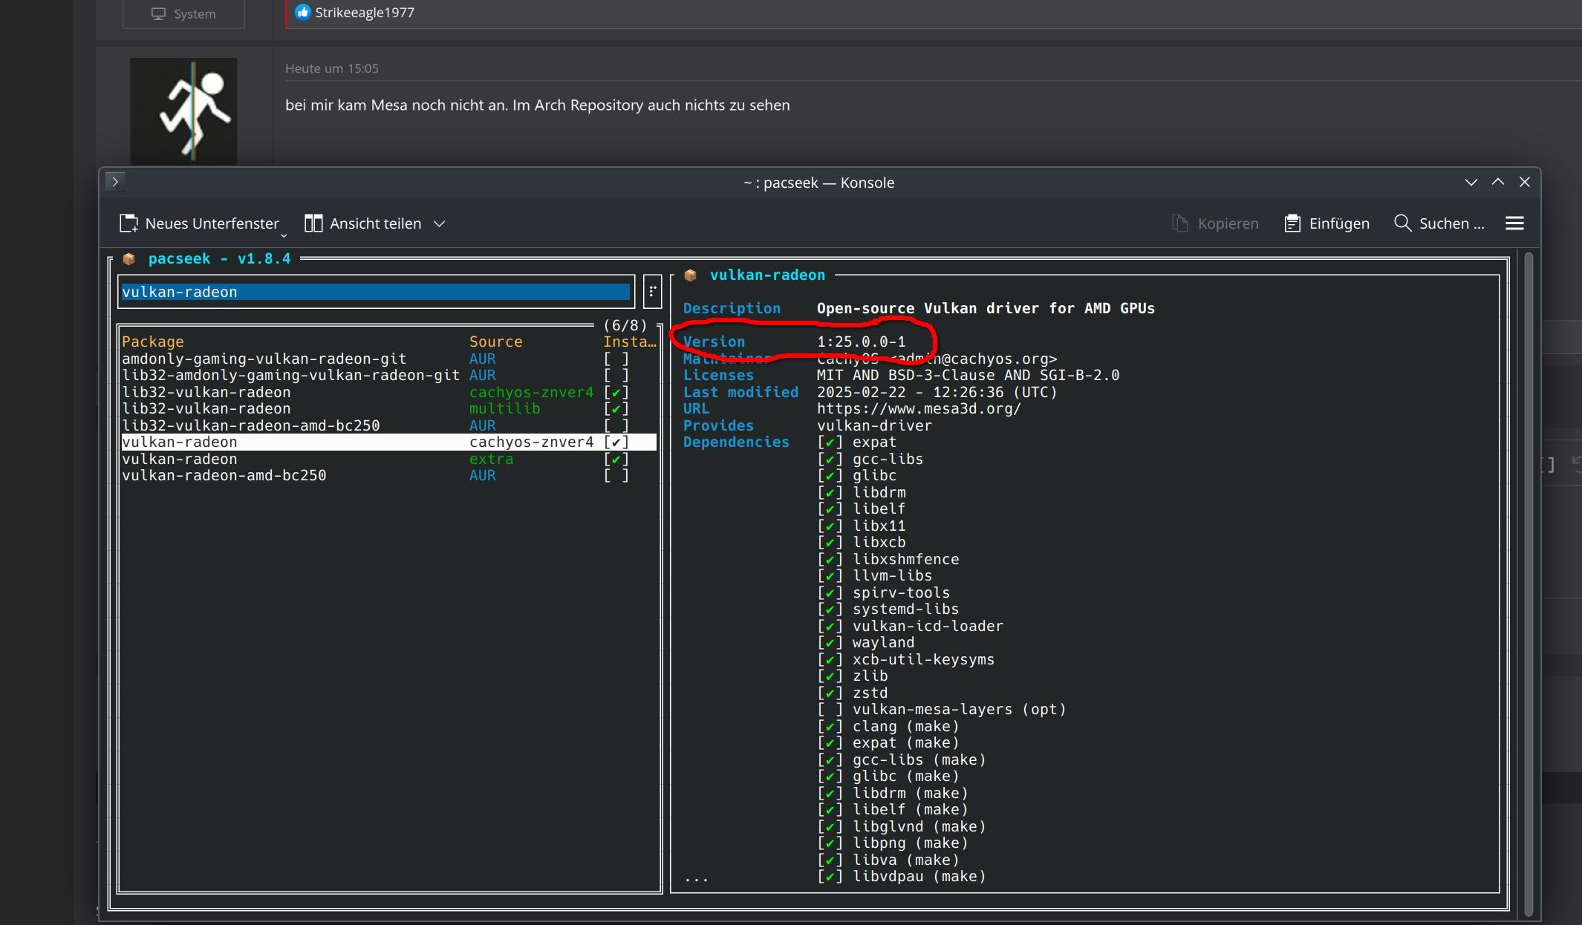Screen dimensions: 1582x925
Task: Click the Konsole vertical scrollbar
Action: tap(1528, 583)
